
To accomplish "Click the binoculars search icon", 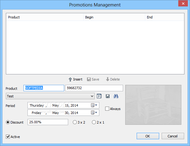I will pos(116,96).
